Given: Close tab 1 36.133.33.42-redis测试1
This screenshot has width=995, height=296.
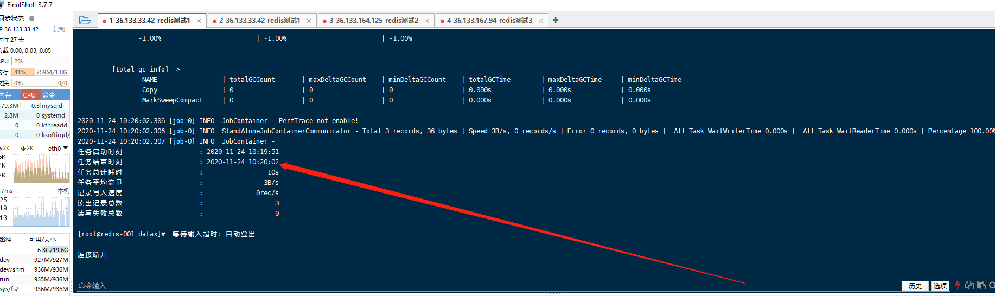Looking at the screenshot, I should coord(199,21).
